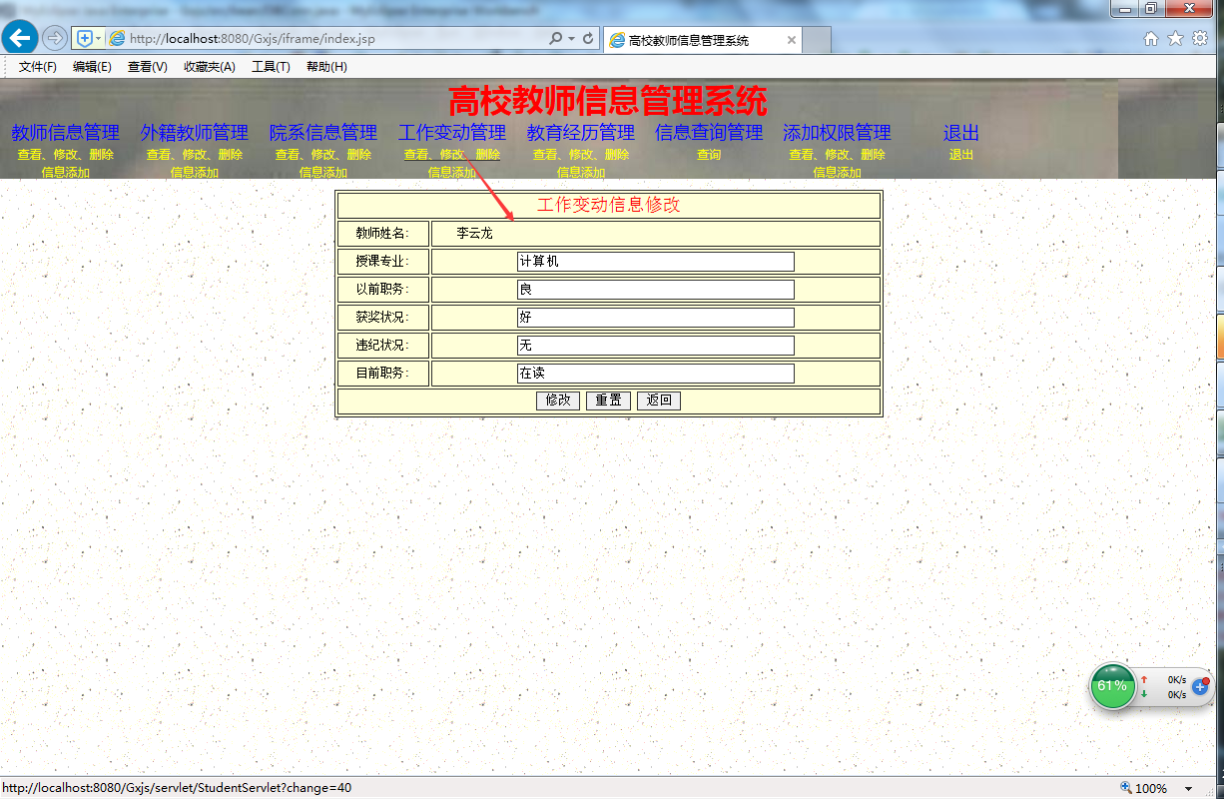The height and width of the screenshot is (799, 1224).
Task: Click the 获奖状况 input containing 好
Action: 656,318
